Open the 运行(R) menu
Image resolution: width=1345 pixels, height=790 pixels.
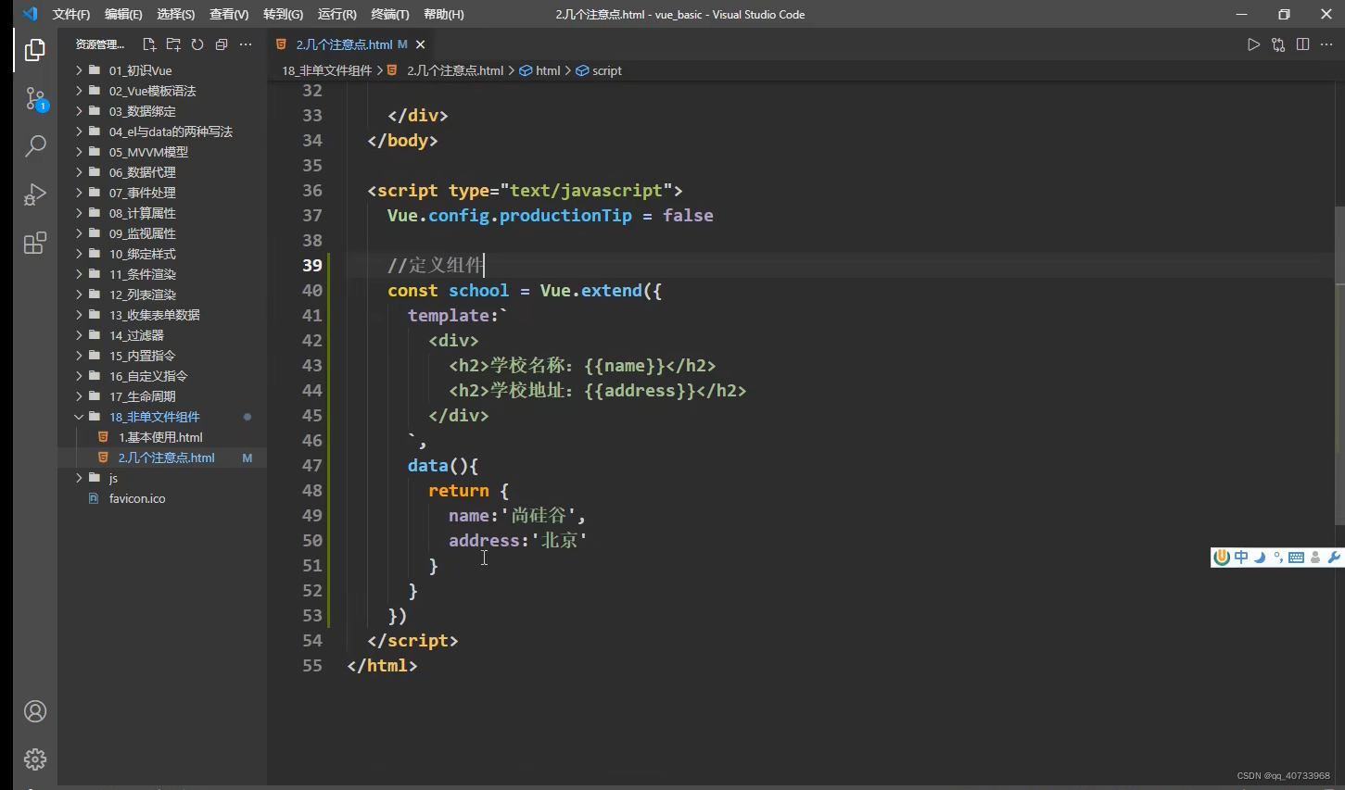336,14
